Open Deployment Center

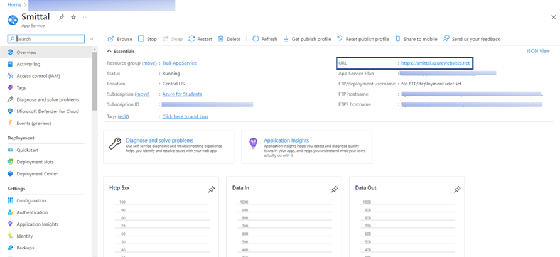click(x=46, y=173)
